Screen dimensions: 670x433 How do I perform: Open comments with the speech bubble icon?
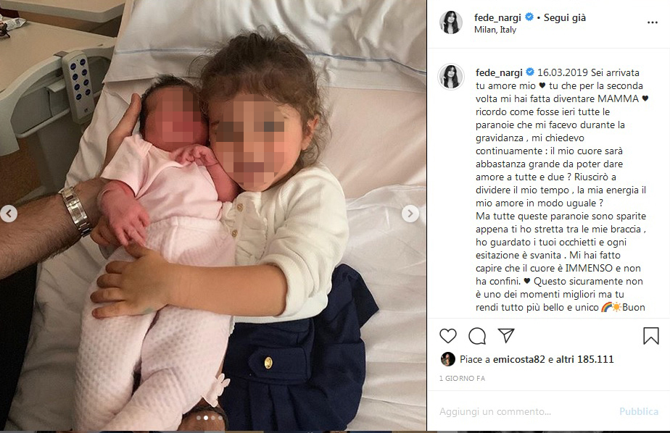point(477,336)
